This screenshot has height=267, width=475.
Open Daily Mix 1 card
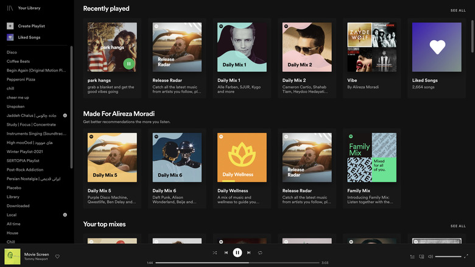coord(242,58)
